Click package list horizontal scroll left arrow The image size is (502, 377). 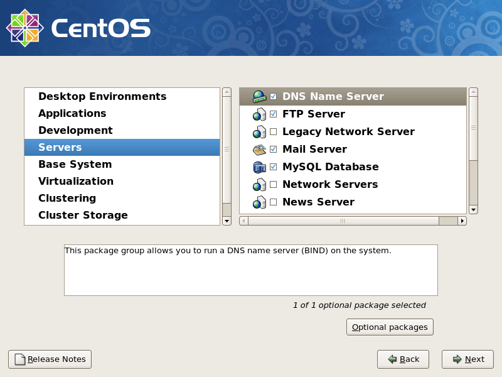pyautogui.click(x=243, y=221)
